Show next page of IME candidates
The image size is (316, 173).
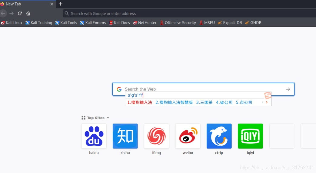(267, 102)
